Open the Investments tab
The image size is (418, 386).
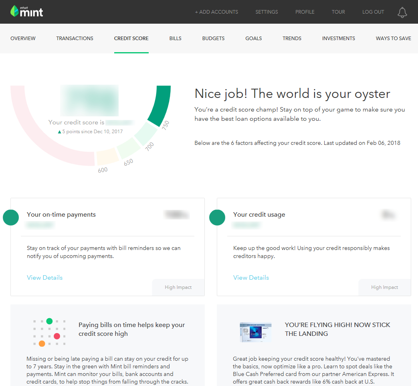coord(339,39)
